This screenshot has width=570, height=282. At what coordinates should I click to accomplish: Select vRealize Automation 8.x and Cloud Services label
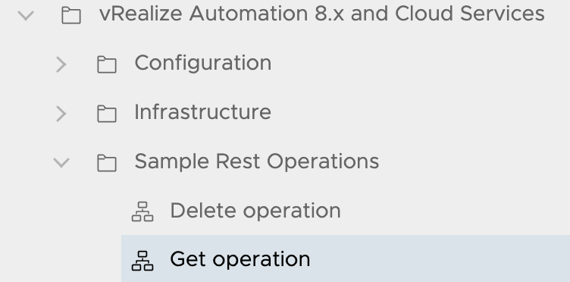(322, 14)
